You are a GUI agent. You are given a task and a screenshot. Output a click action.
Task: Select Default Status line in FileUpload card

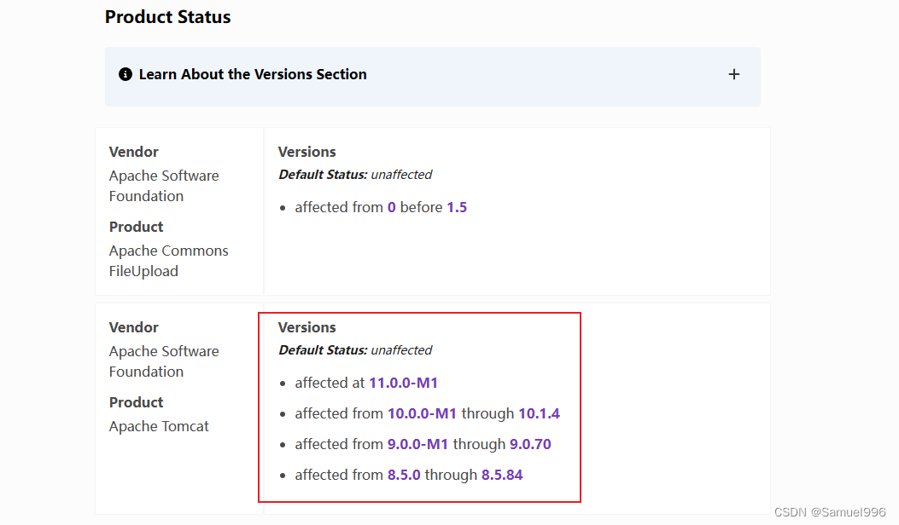(355, 175)
